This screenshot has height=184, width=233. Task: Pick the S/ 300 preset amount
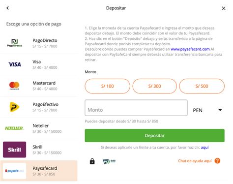click(155, 86)
